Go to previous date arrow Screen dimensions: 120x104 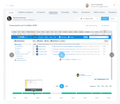[77, 19]
